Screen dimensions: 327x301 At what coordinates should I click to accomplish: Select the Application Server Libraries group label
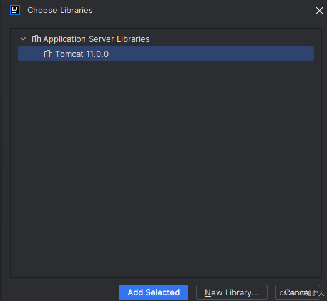(96, 39)
